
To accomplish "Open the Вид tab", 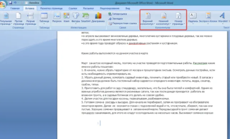I will [x=128, y=8].
